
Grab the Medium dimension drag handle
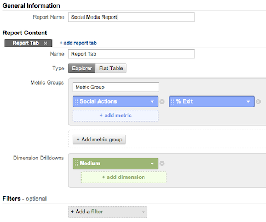pyautogui.click(x=77, y=163)
